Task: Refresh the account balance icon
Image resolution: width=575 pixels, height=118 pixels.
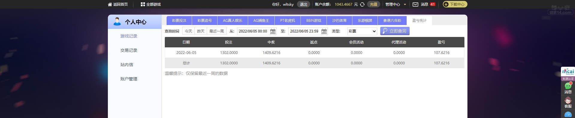Action: click(x=362, y=4)
